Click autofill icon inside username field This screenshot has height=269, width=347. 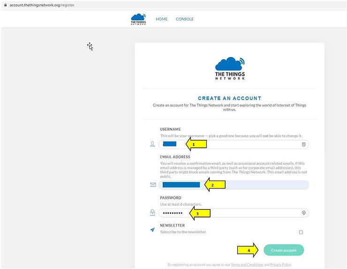click(304, 144)
